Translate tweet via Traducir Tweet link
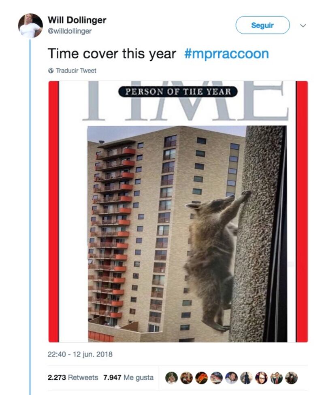Viewport: 324px width, 395px height. click(x=76, y=70)
